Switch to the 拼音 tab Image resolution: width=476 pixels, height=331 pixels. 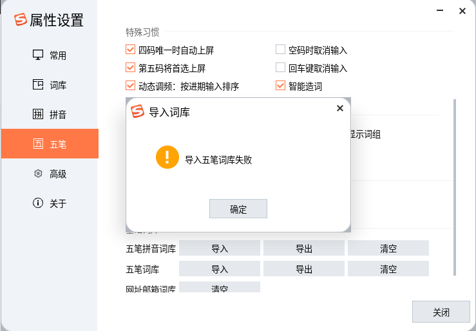pyautogui.click(x=50, y=115)
